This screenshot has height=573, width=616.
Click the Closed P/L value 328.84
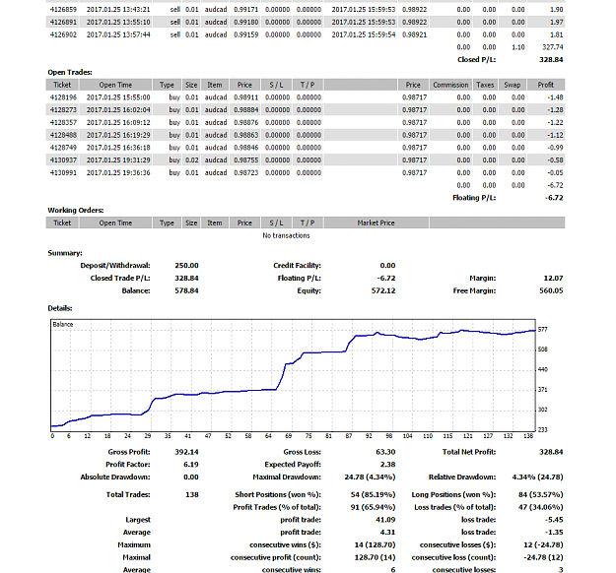tap(551, 60)
